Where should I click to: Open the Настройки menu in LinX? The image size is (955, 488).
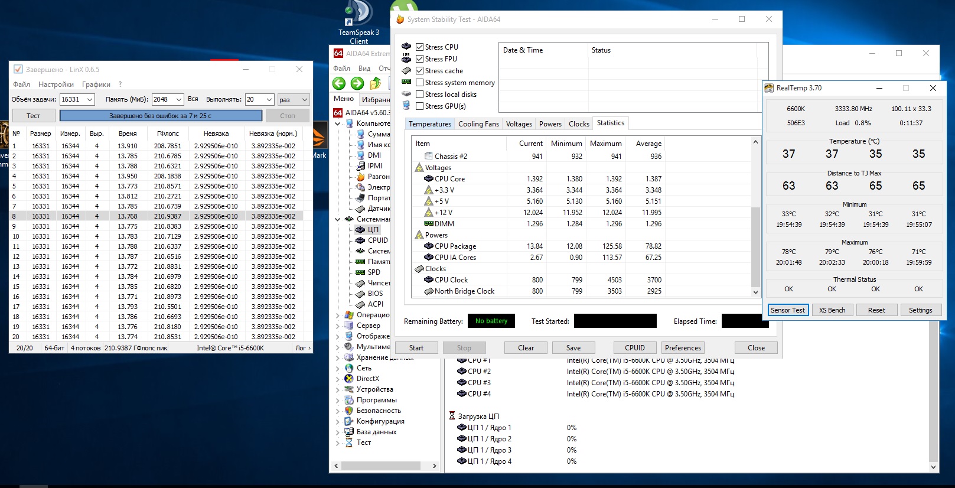tap(56, 84)
